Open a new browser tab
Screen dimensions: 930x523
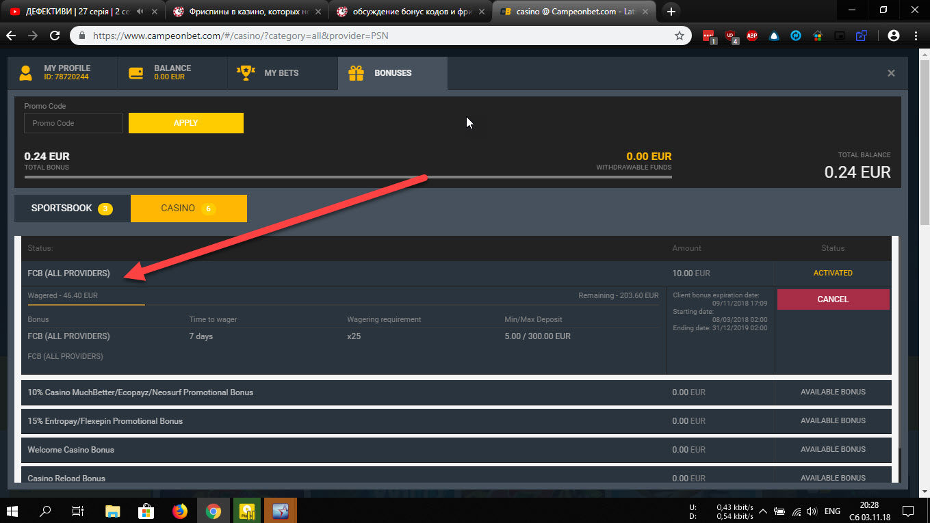click(x=671, y=12)
